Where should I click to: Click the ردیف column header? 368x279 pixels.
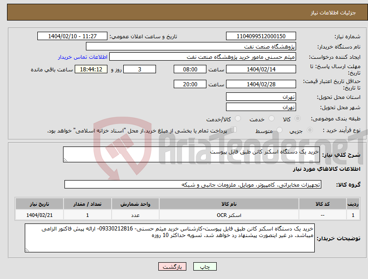pyautogui.click(x=353, y=204)
